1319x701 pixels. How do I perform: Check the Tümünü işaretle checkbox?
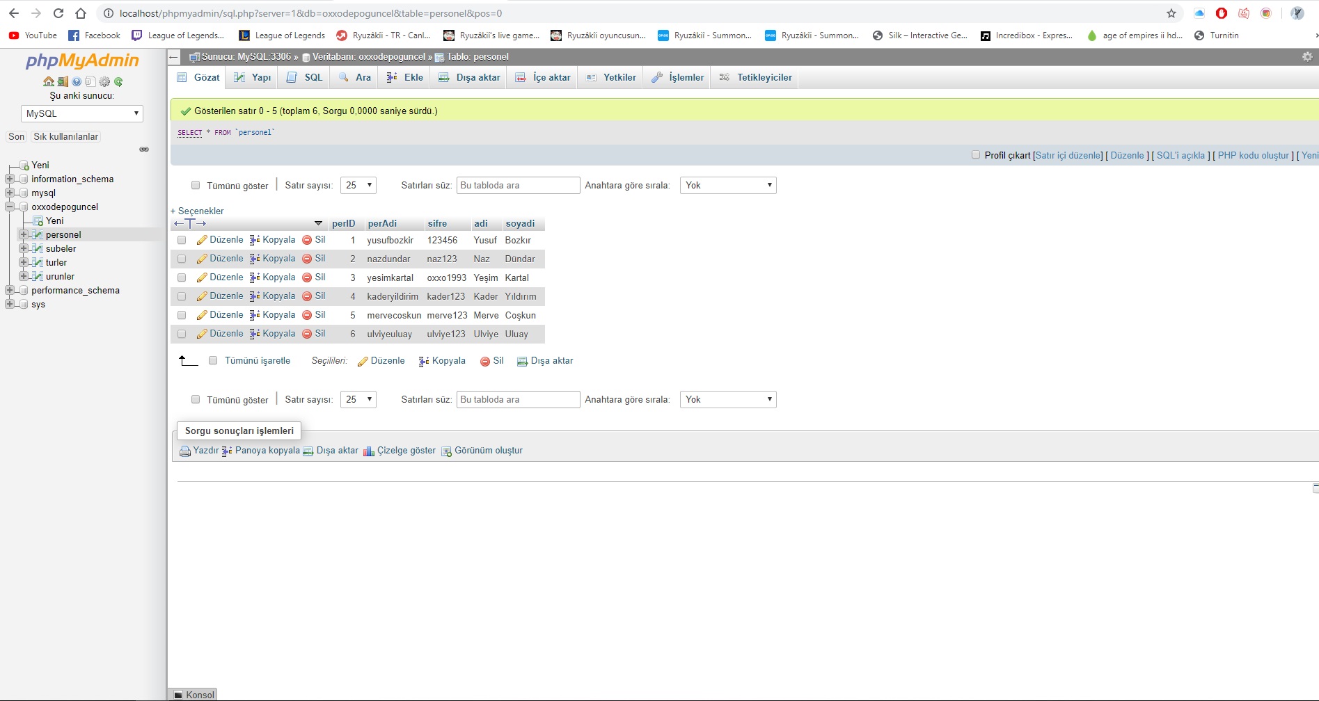point(213,360)
